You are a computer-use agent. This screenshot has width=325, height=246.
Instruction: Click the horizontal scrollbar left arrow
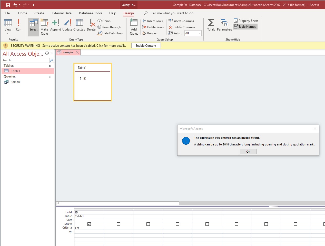pyautogui.click(x=58, y=203)
